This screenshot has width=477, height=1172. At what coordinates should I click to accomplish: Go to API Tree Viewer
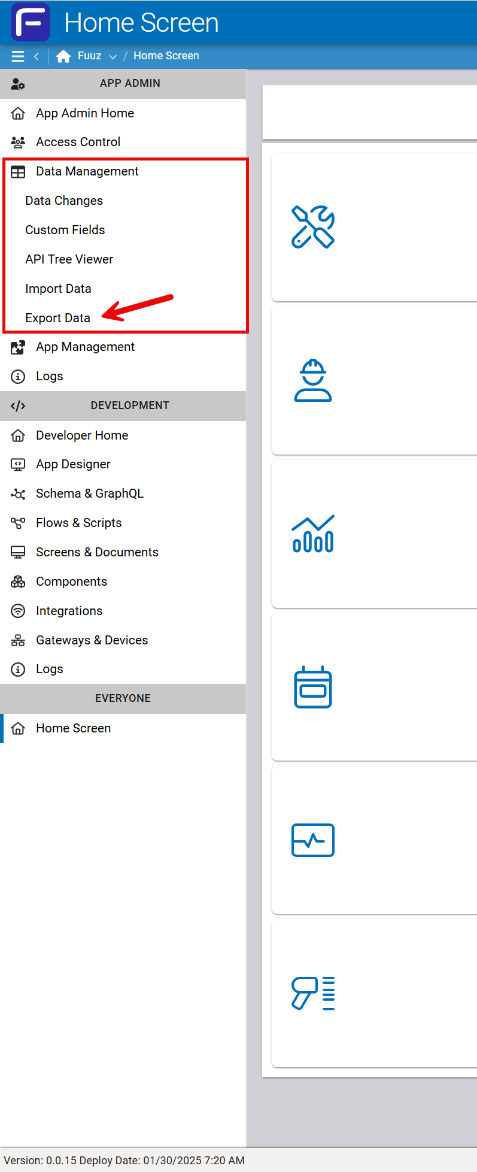(x=69, y=259)
